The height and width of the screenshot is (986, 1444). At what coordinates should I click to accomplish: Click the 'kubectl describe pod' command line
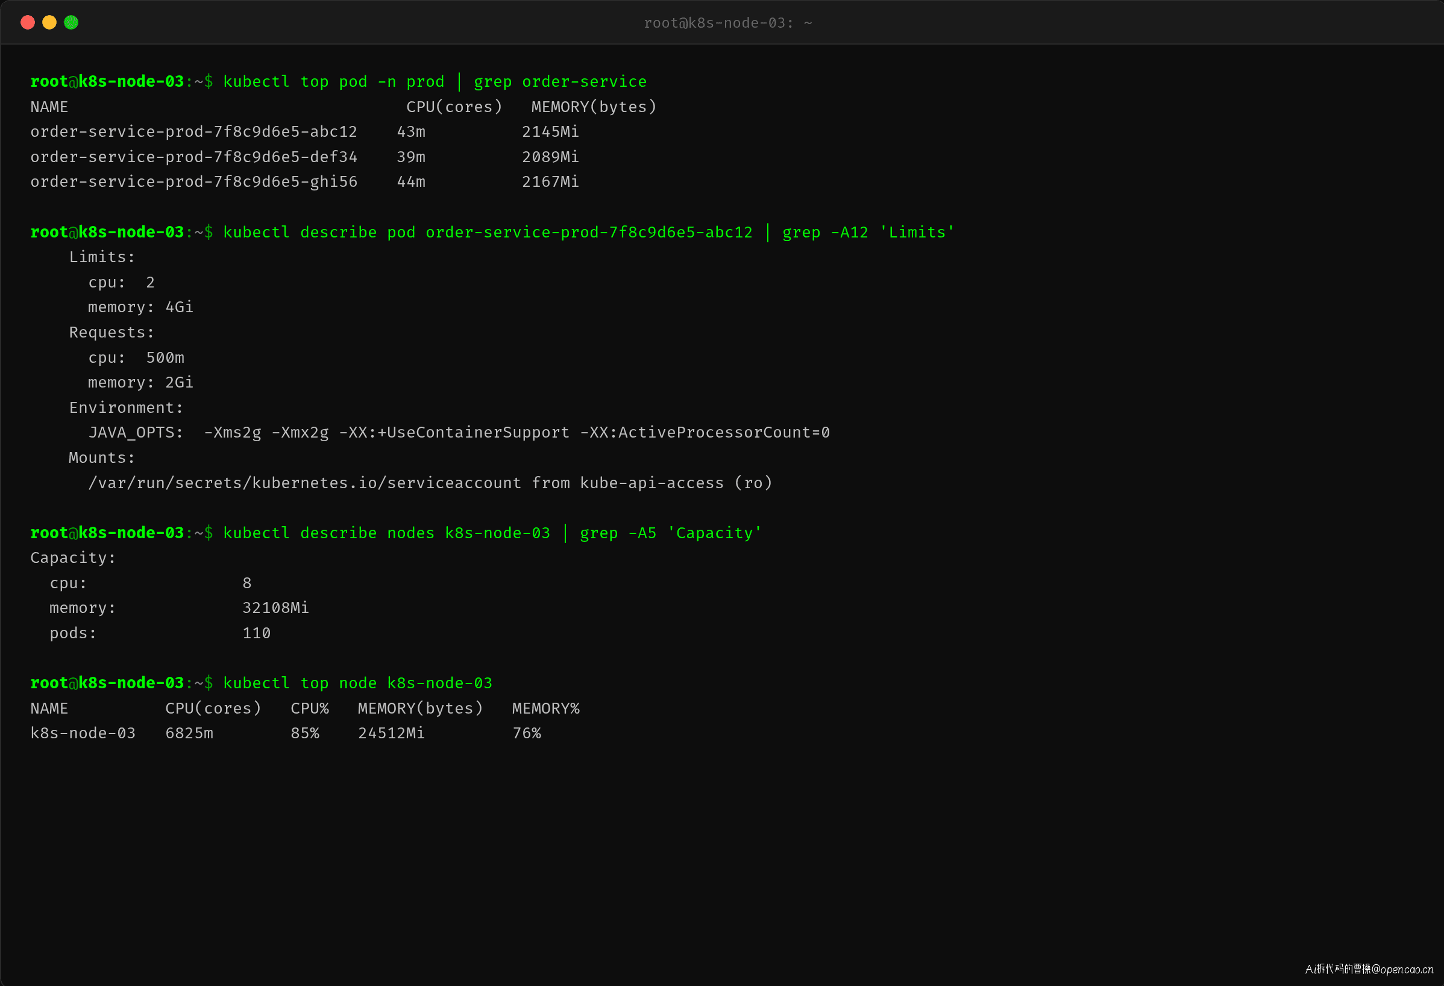pos(589,233)
